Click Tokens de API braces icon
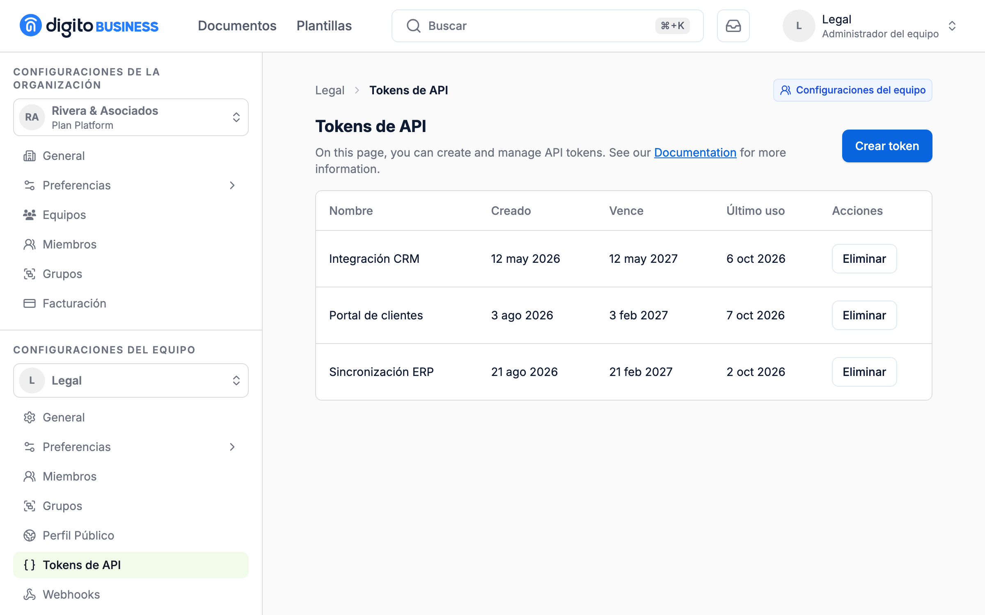 [x=30, y=565]
